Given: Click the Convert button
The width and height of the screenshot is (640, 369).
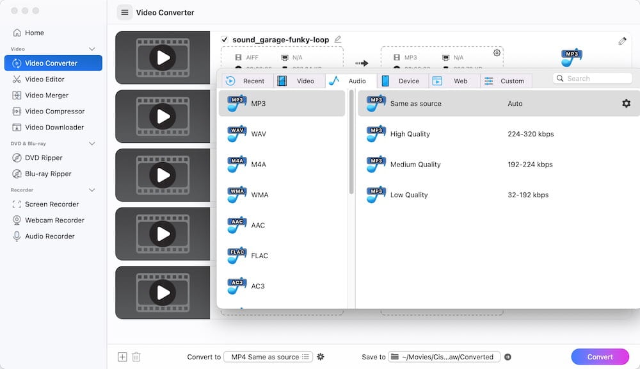Looking at the screenshot, I should pyautogui.click(x=600, y=357).
